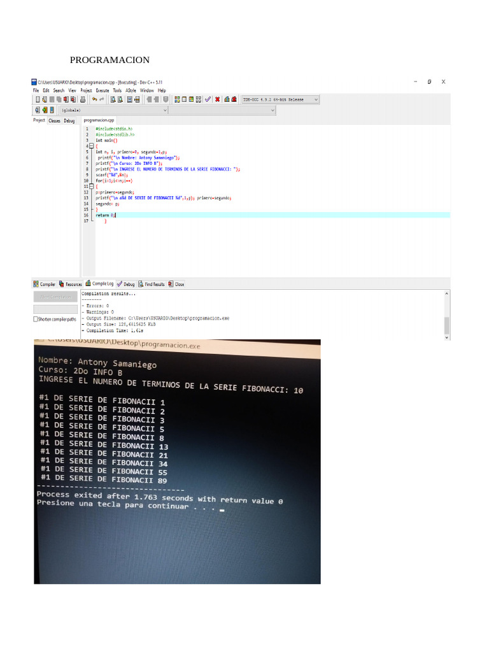Click the New file toolbar icon
489x652 pixels.
(x=38, y=99)
